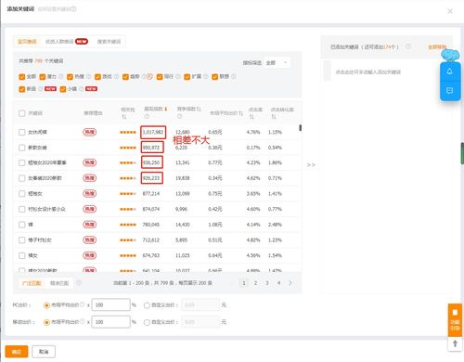Click the feedback message icon in blue sidebar
The image size is (464, 362).
[x=450, y=90]
